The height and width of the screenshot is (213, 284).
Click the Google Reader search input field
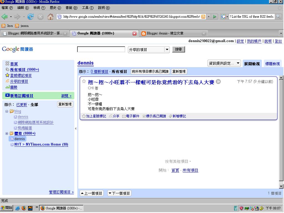(101, 49)
